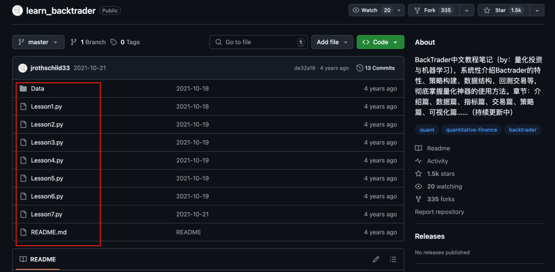The height and width of the screenshot is (272, 555).
Task: Click the Go to file search field
Action: tap(258, 42)
